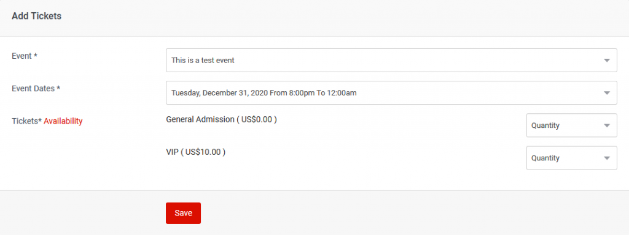Click the 'Event *' field label

(25, 56)
